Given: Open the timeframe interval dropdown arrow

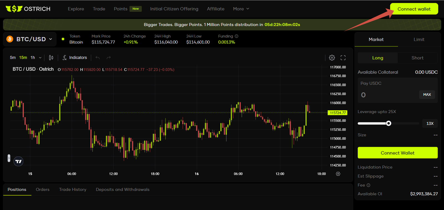Looking at the screenshot, I should 40,57.
